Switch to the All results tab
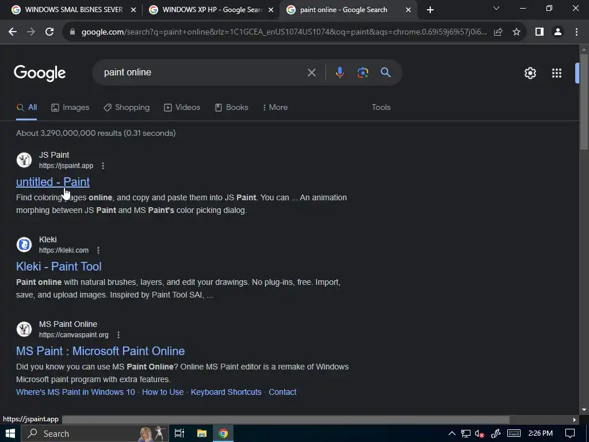 click(x=26, y=108)
